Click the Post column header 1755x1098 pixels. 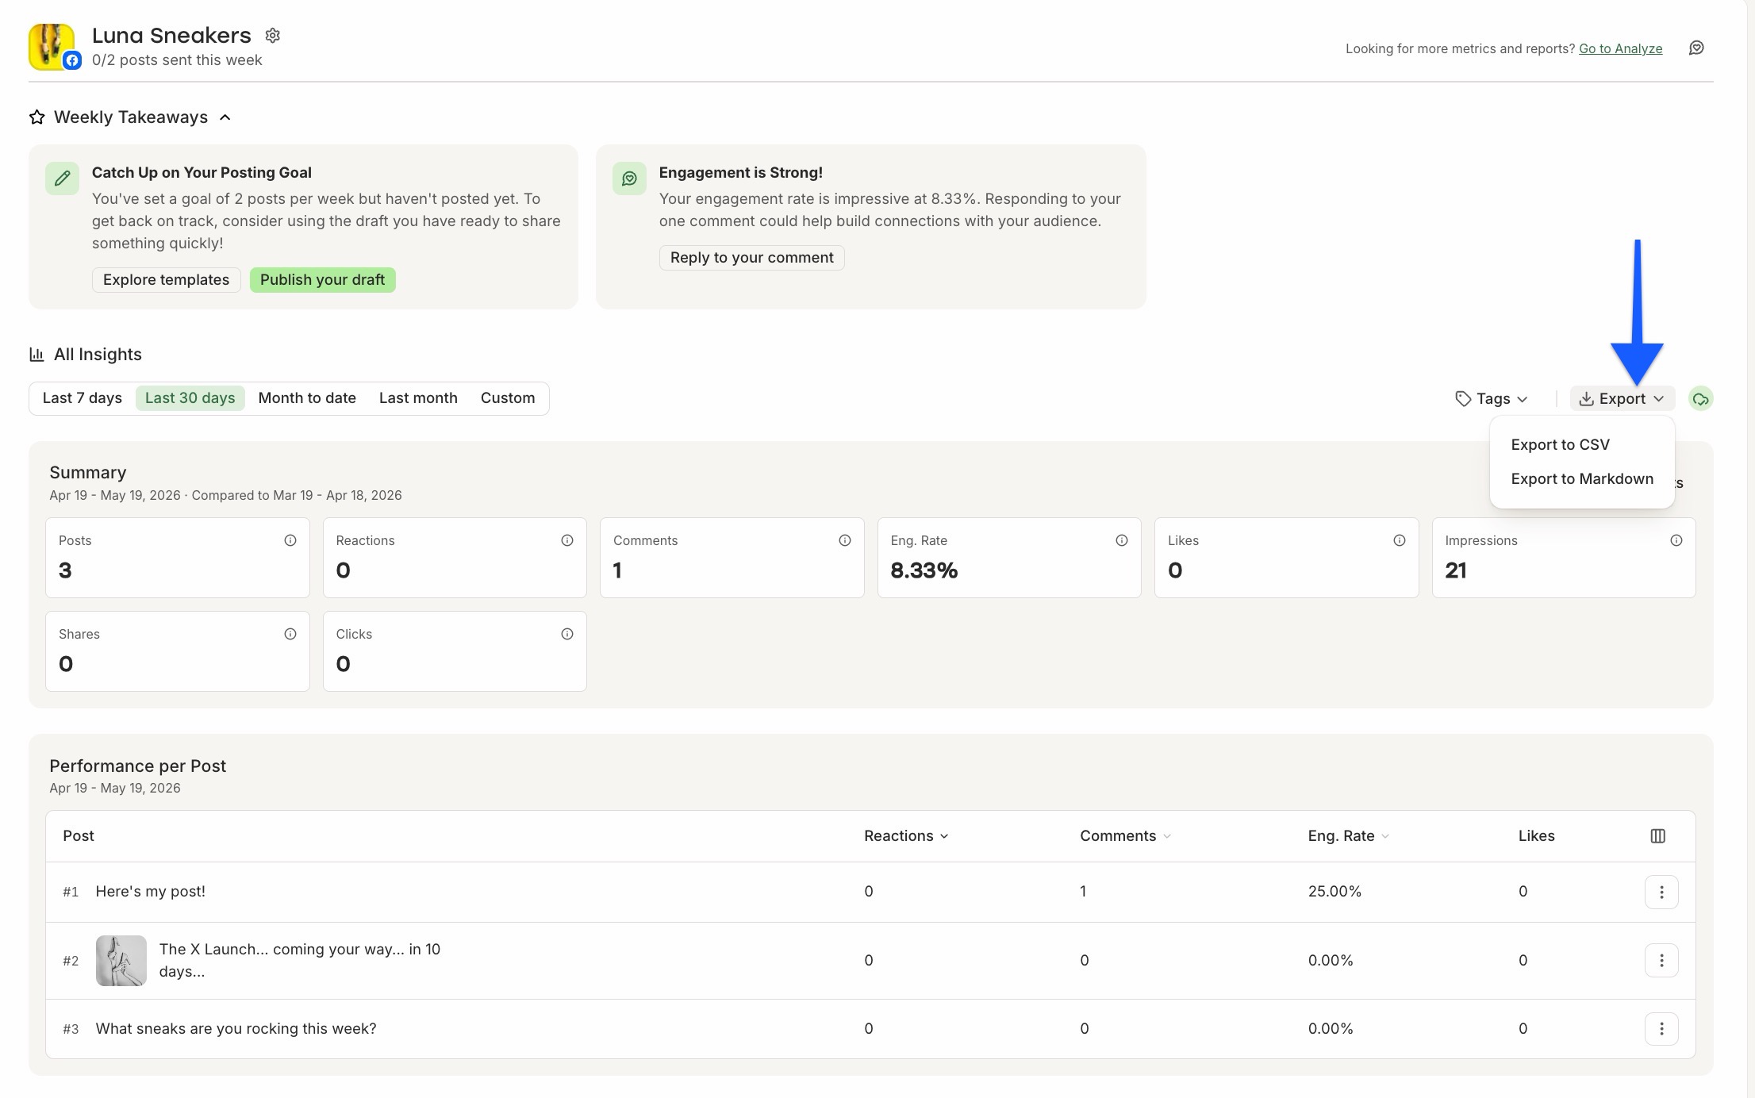click(79, 836)
